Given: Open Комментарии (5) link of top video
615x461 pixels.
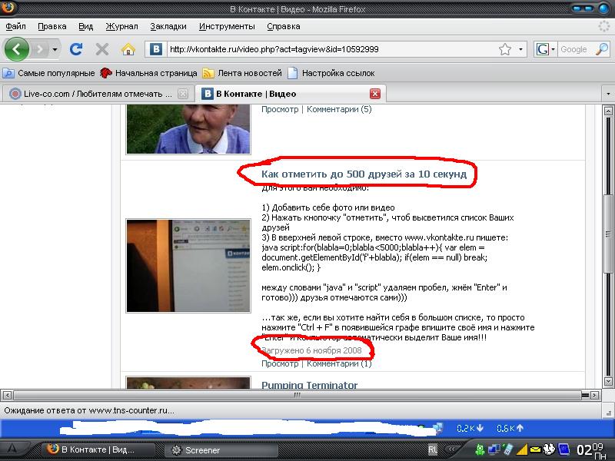Looking at the screenshot, I should click(339, 109).
